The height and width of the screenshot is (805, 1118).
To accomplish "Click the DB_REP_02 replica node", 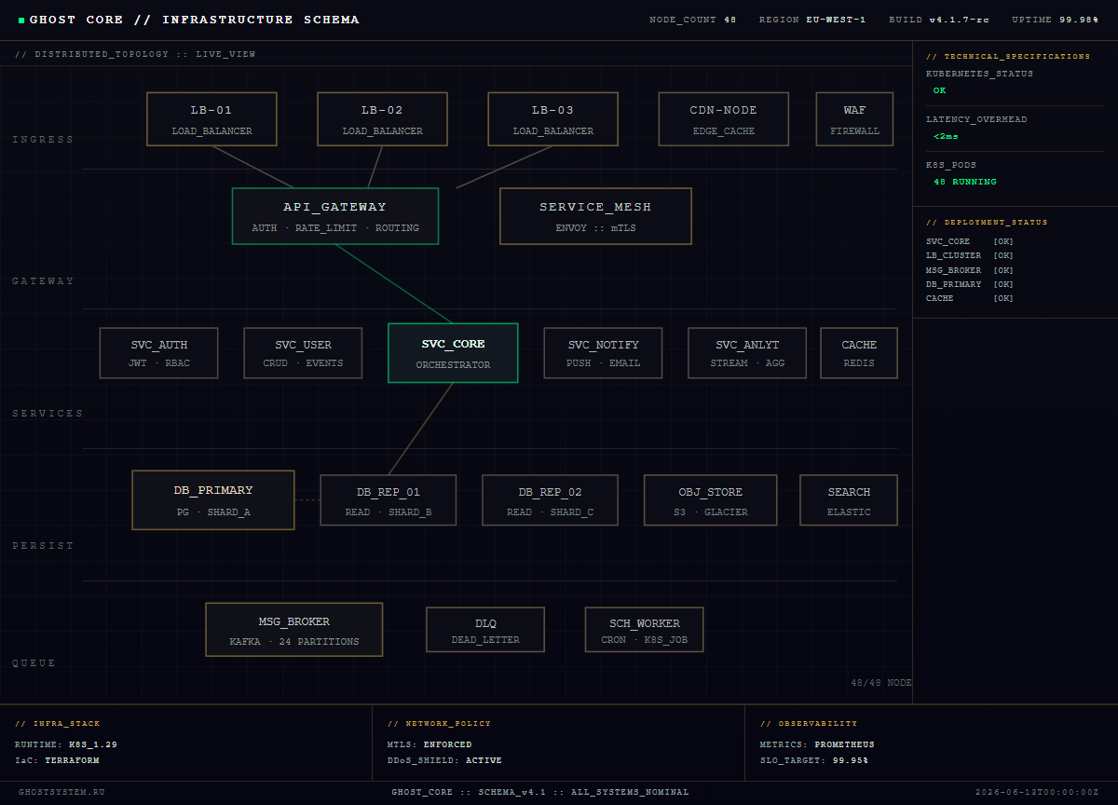I will coord(550,500).
